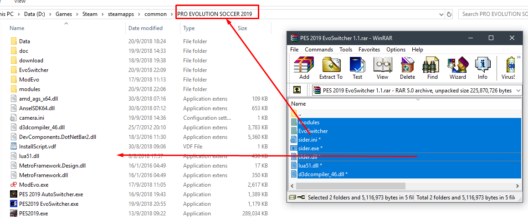The height and width of the screenshot is (219, 528).
Task: Click the steamapps breadcrumb
Action: coord(121,14)
